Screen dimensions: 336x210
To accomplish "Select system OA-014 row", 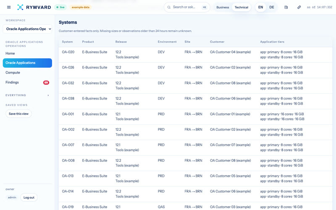I will [x=195, y=194].
